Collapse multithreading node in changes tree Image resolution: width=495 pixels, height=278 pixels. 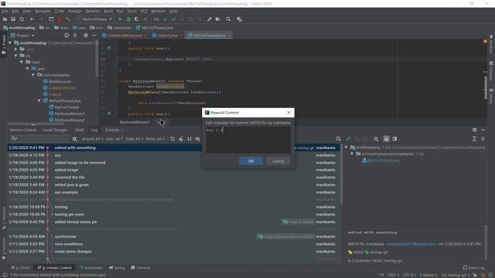pos(346,147)
